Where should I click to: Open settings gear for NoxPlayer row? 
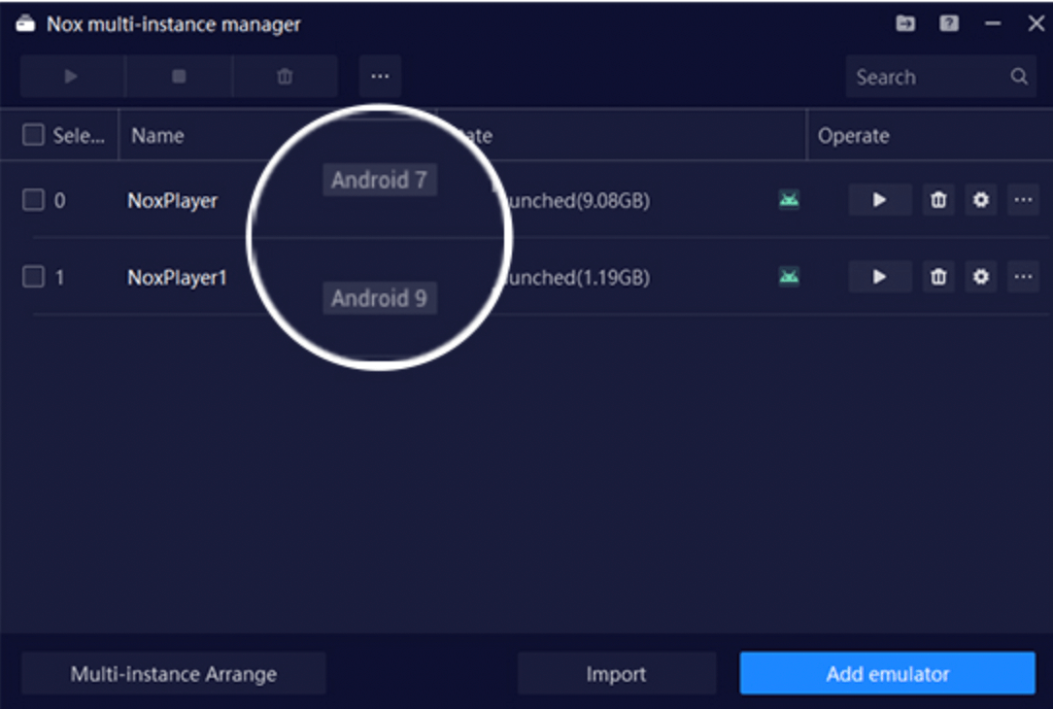pos(980,200)
